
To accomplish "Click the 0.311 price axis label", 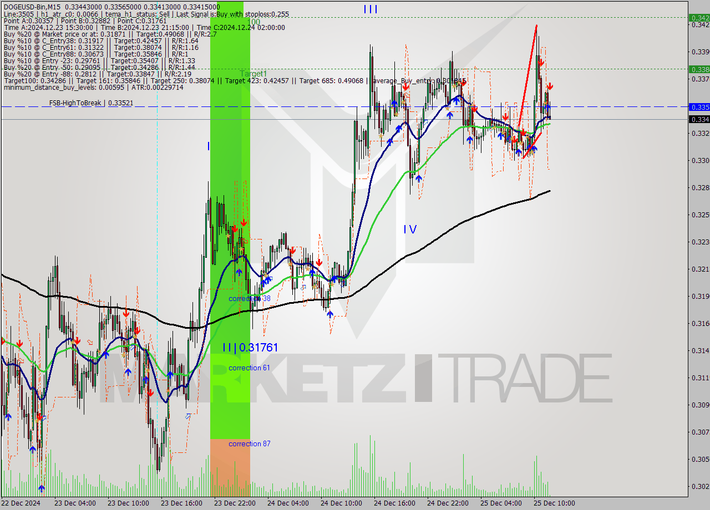I will [x=700, y=378].
